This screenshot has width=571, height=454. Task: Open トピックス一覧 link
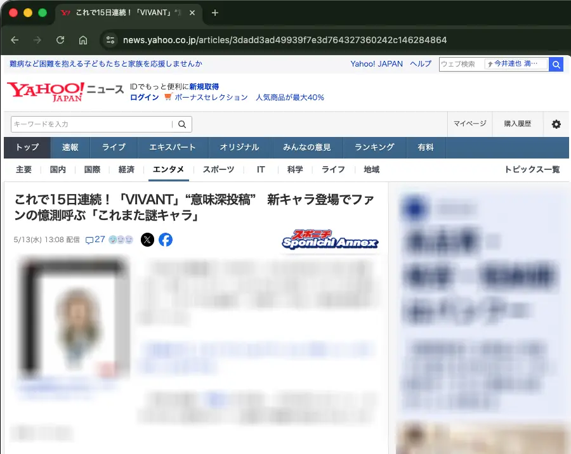tap(532, 170)
